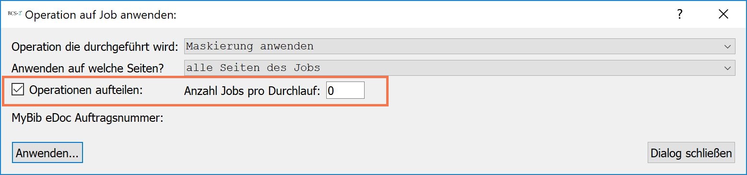Close the dialog with the X icon
The height and width of the screenshot is (175, 747).
coord(723,14)
